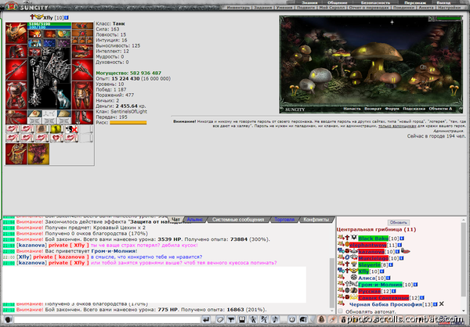Open info icon next to Murcielago
Viewport: 470px width, 327px height.
pos(401,258)
